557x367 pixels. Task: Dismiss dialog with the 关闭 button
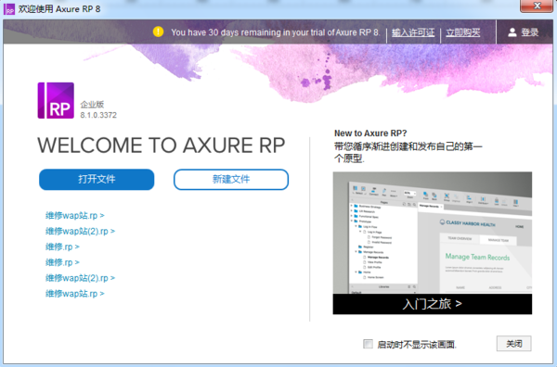click(514, 344)
